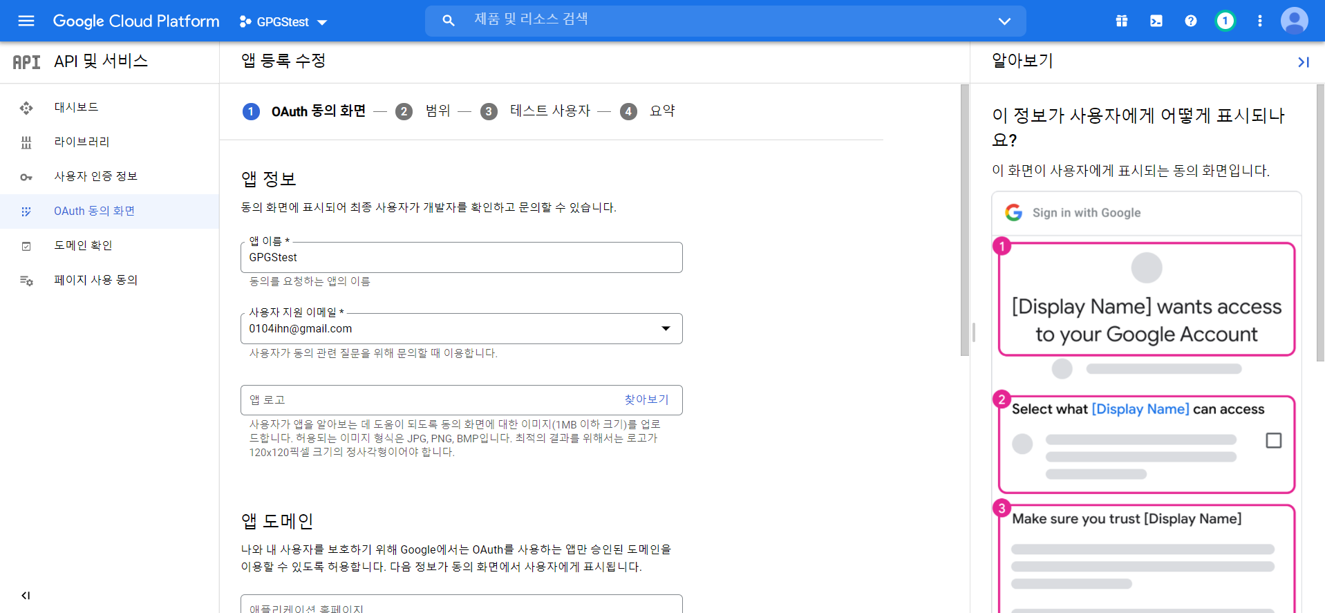Collapse the 알아보기 help panel
The image size is (1325, 613).
pos(1304,62)
